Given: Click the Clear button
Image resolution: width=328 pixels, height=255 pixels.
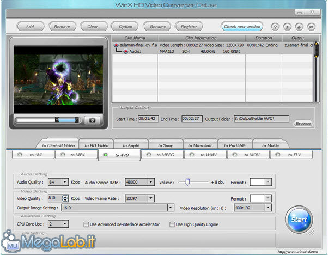Looking at the screenshot, I should point(93,27).
